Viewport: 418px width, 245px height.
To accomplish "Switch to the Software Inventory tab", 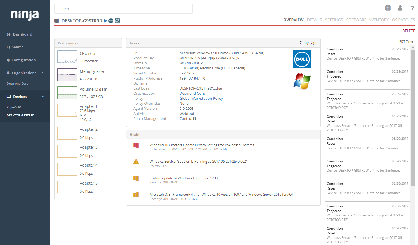I will coord(367,20).
